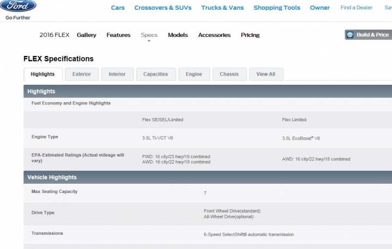Click FWD: 16 city/23 hwy/19 combined
Image resolution: width=392 pixels, height=249 pixels.
click(x=176, y=157)
